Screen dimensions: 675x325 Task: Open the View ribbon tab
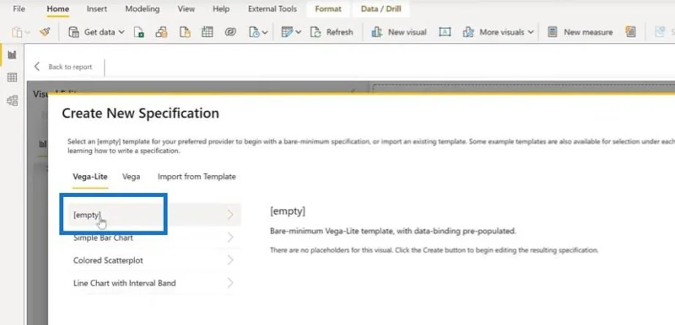pos(186,8)
